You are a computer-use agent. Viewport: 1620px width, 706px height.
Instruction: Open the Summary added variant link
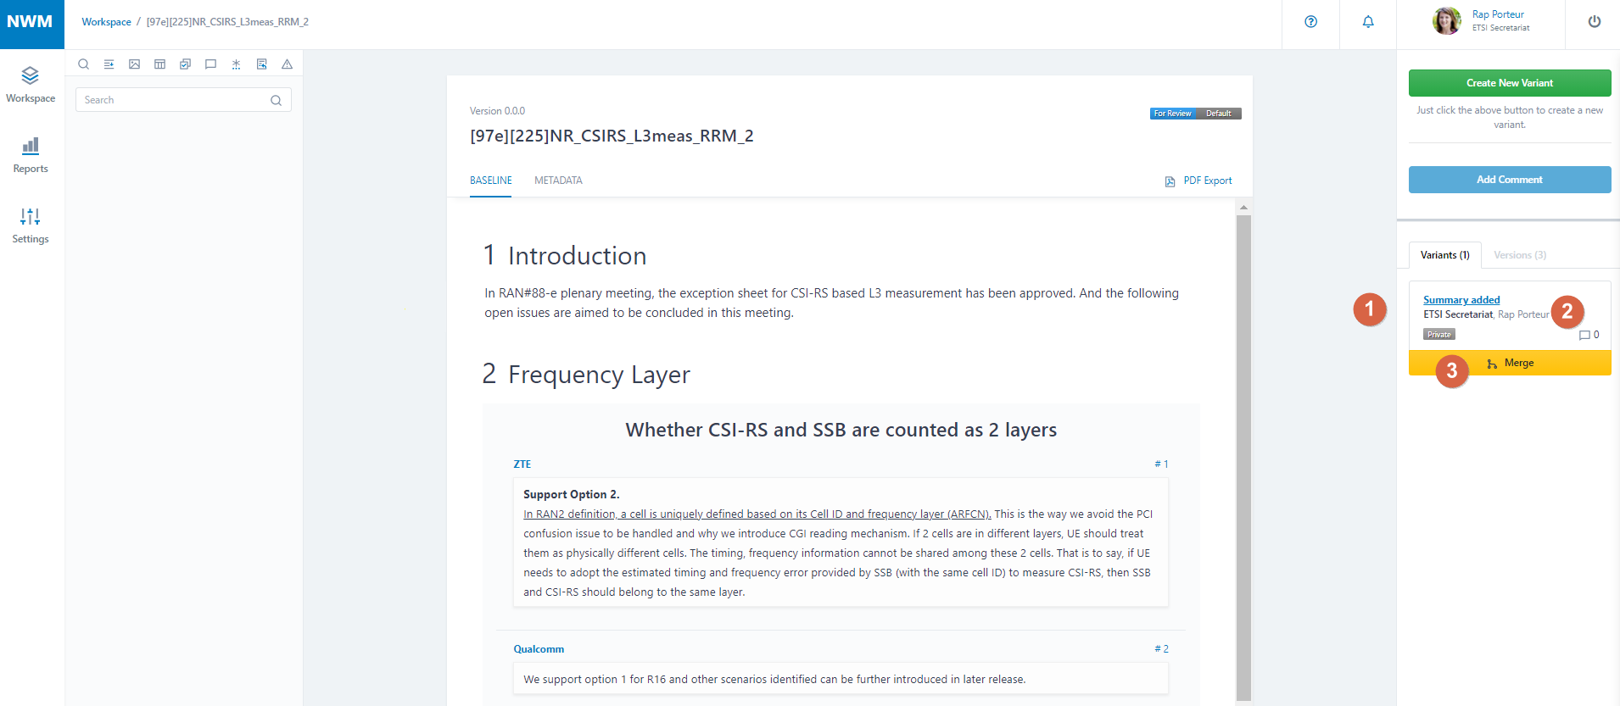pos(1461,300)
